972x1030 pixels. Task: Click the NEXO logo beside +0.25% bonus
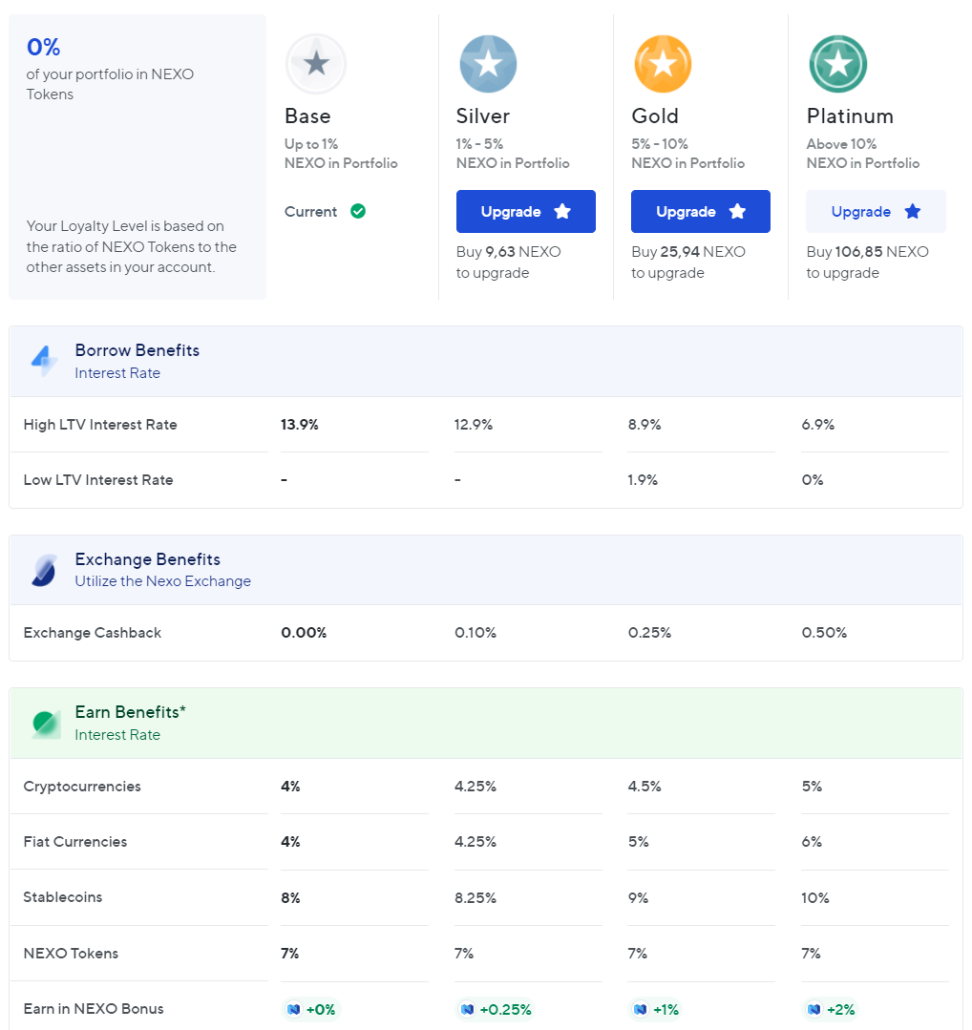[x=467, y=1009]
